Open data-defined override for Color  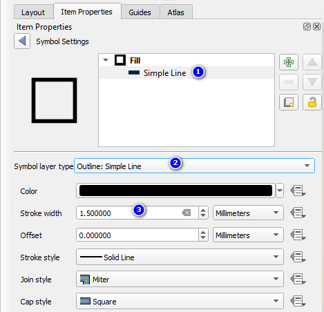298,191
